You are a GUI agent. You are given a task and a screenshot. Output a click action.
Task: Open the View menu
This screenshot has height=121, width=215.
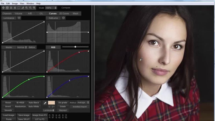tap(22, 3)
